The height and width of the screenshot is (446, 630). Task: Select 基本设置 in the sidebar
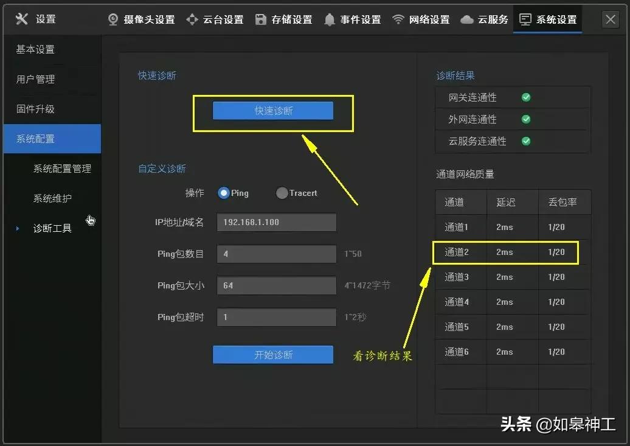[x=36, y=49]
